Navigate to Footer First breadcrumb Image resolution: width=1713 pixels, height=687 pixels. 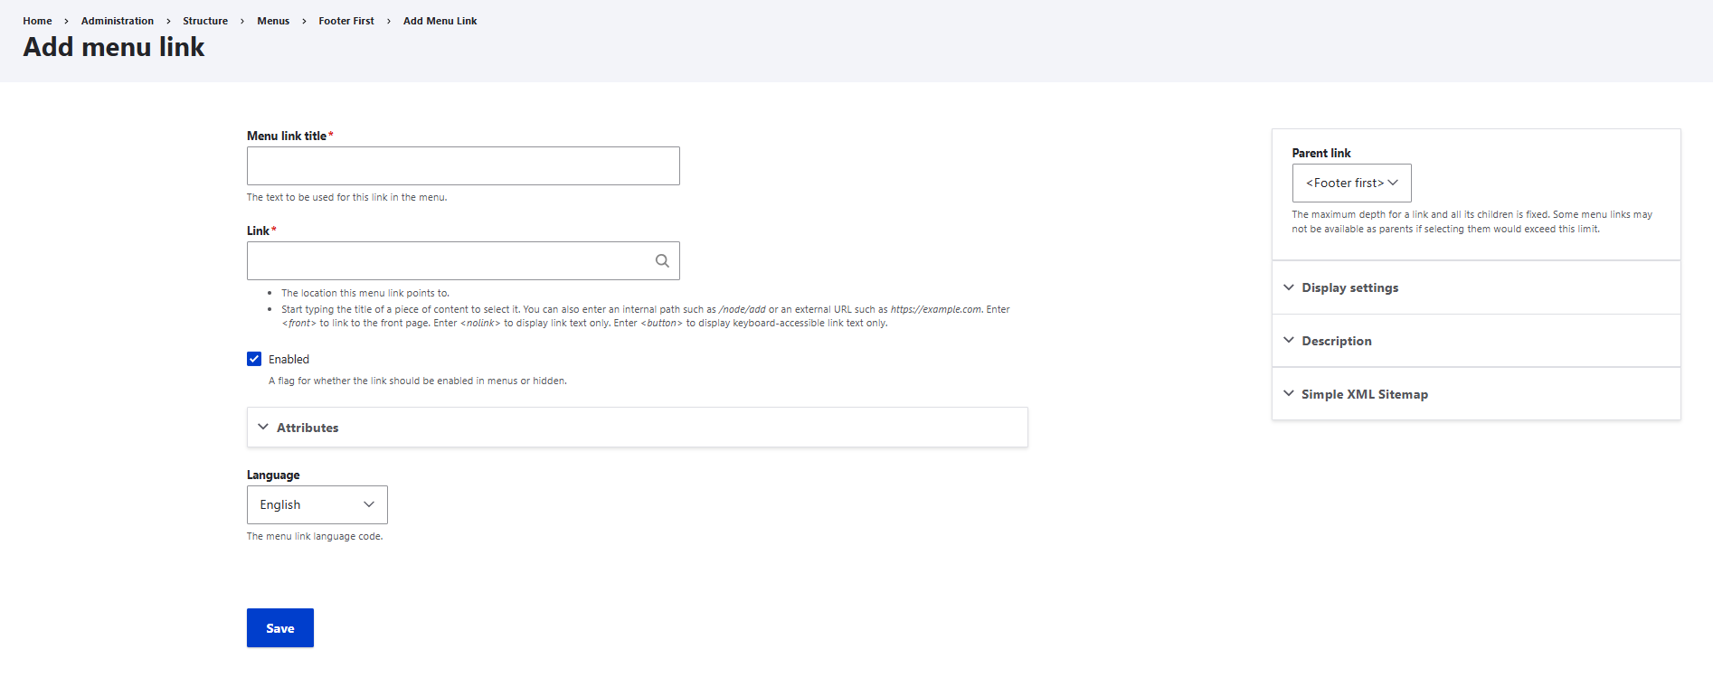[346, 21]
